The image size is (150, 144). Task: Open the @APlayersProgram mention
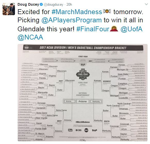(71, 20)
